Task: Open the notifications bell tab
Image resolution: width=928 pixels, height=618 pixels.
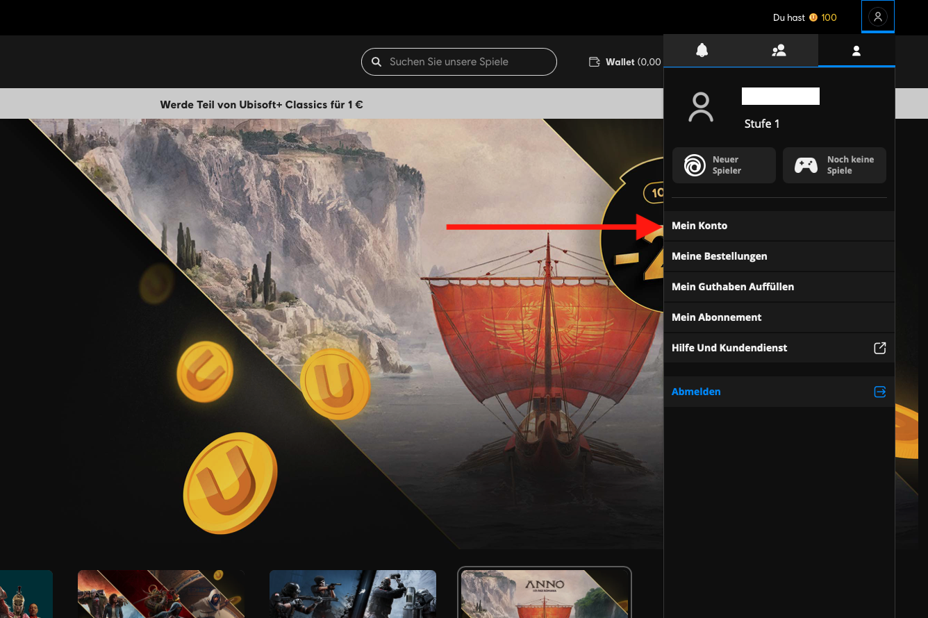Action: (702, 51)
